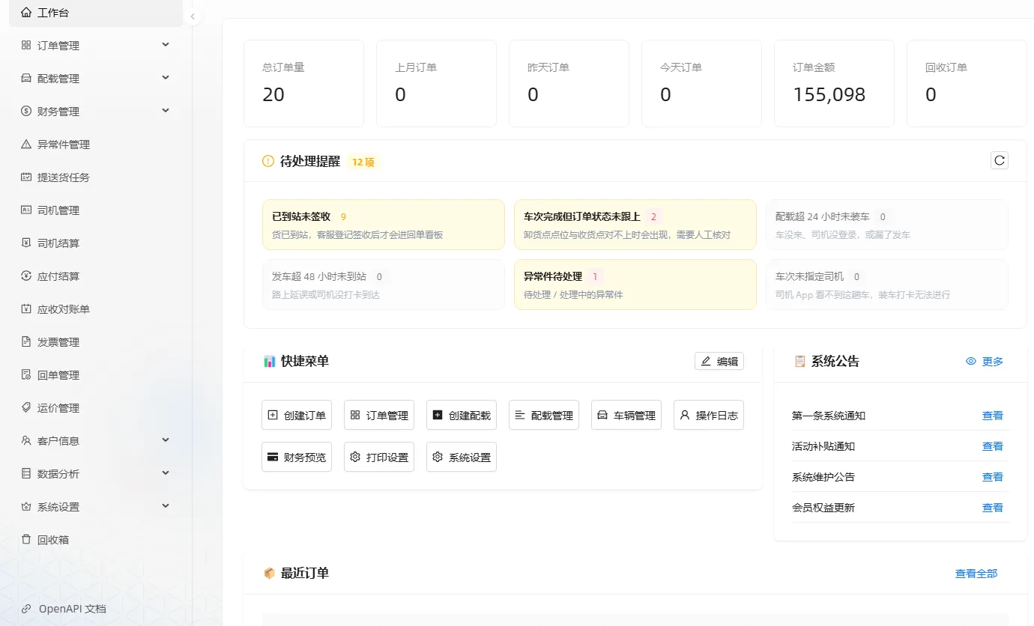Click the 应收对账单 sidebar icon
Image resolution: width=1034 pixels, height=626 pixels.
(x=26, y=309)
